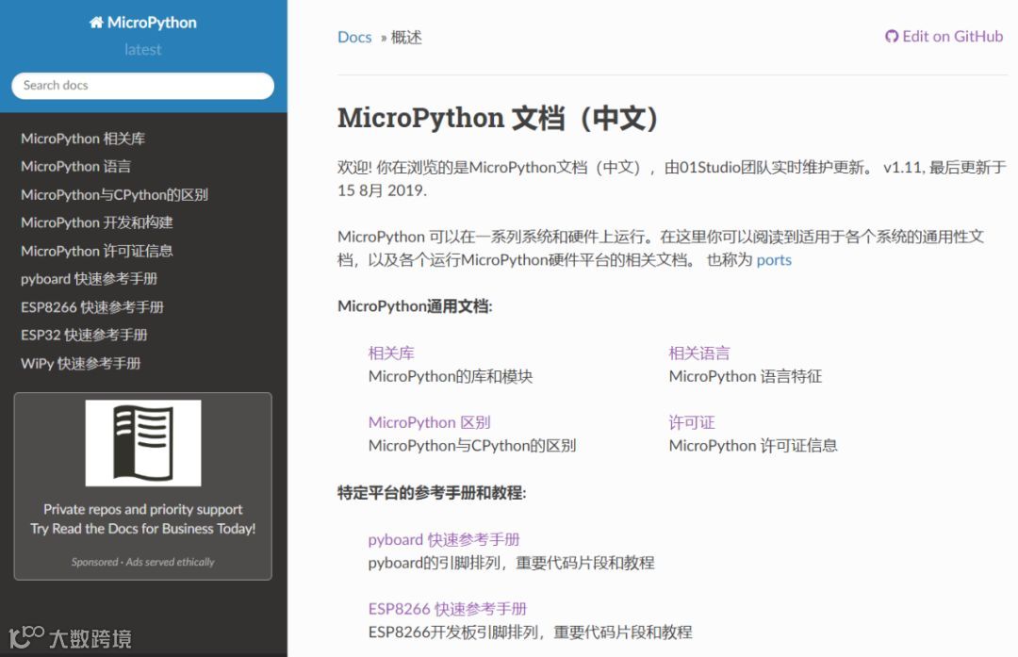Viewport: 1018px width, 657px height.
Task: Click 'Try Read the Docs for Business Today!'
Action: click(143, 529)
